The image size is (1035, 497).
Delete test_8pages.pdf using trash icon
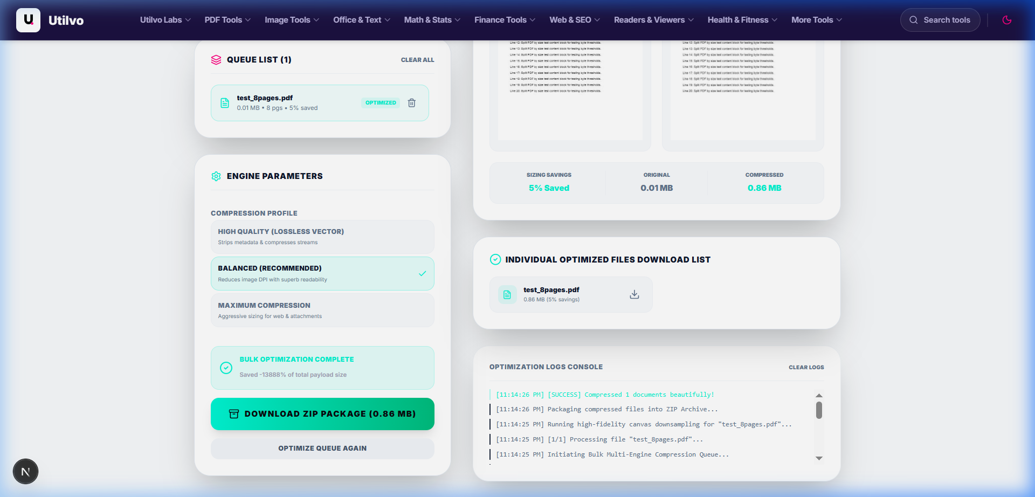pos(412,102)
